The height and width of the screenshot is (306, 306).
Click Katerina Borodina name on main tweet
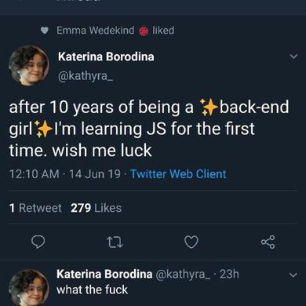pos(106,56)
